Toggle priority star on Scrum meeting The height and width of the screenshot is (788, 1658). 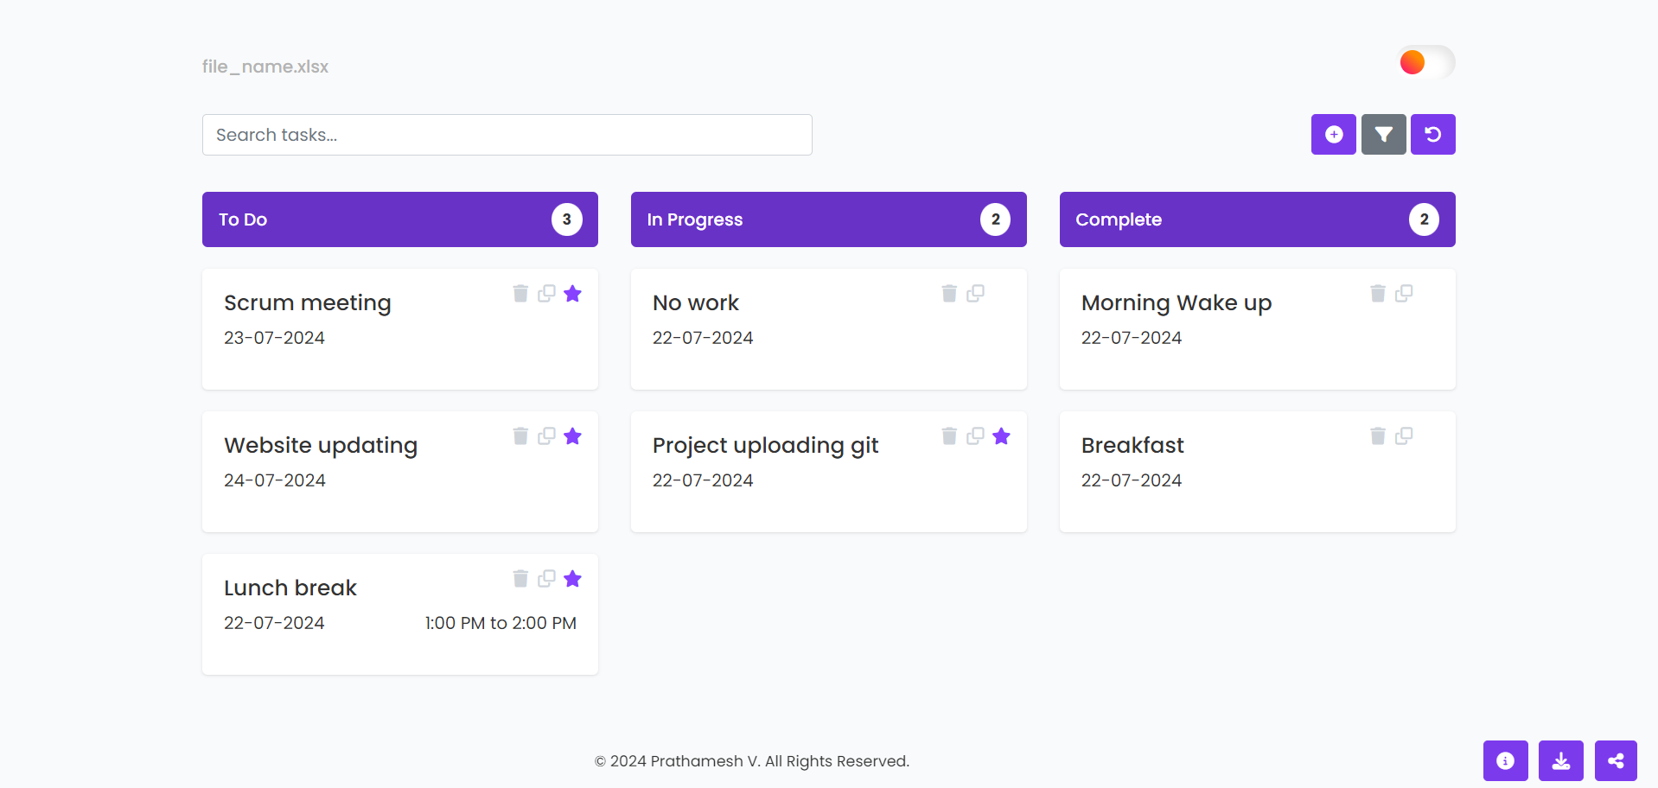pos(572,294)
